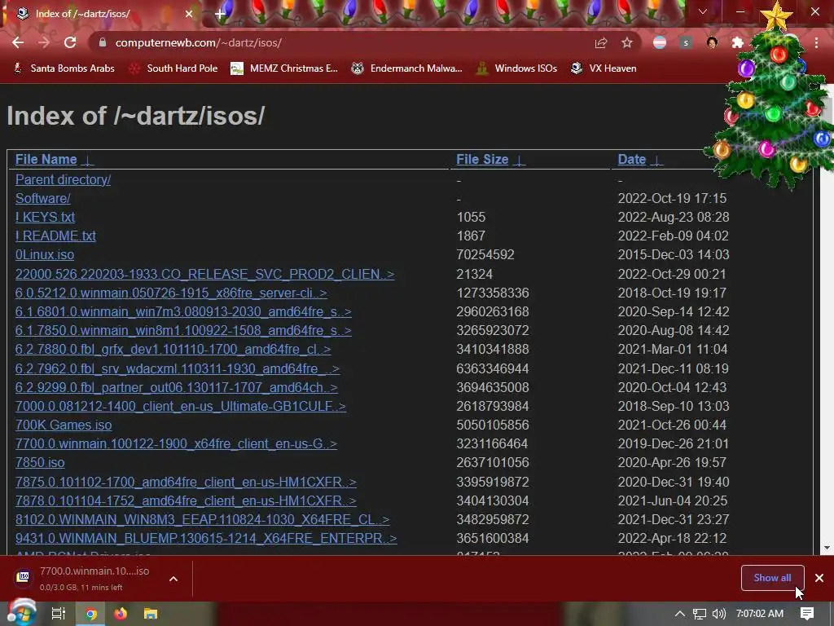Click the 22000.526.220203-1933.CO_RELEASE link
The height and width of the screenshot is (626, 834).
click(x=204, y=274)
